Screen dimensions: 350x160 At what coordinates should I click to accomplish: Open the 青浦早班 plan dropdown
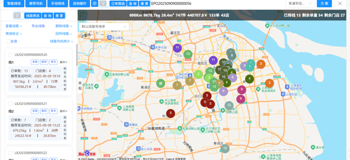300,4
